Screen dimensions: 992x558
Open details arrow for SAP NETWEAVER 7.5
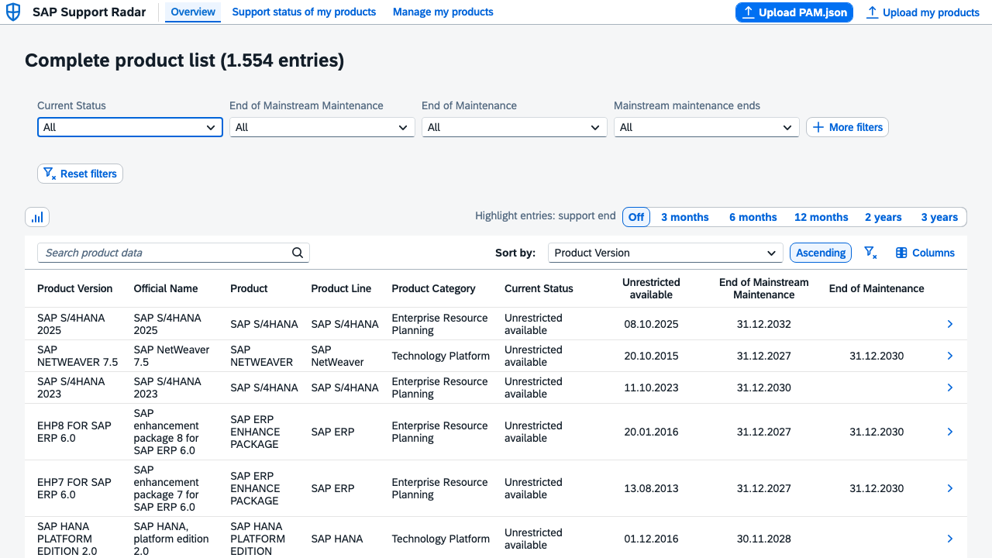950,356
